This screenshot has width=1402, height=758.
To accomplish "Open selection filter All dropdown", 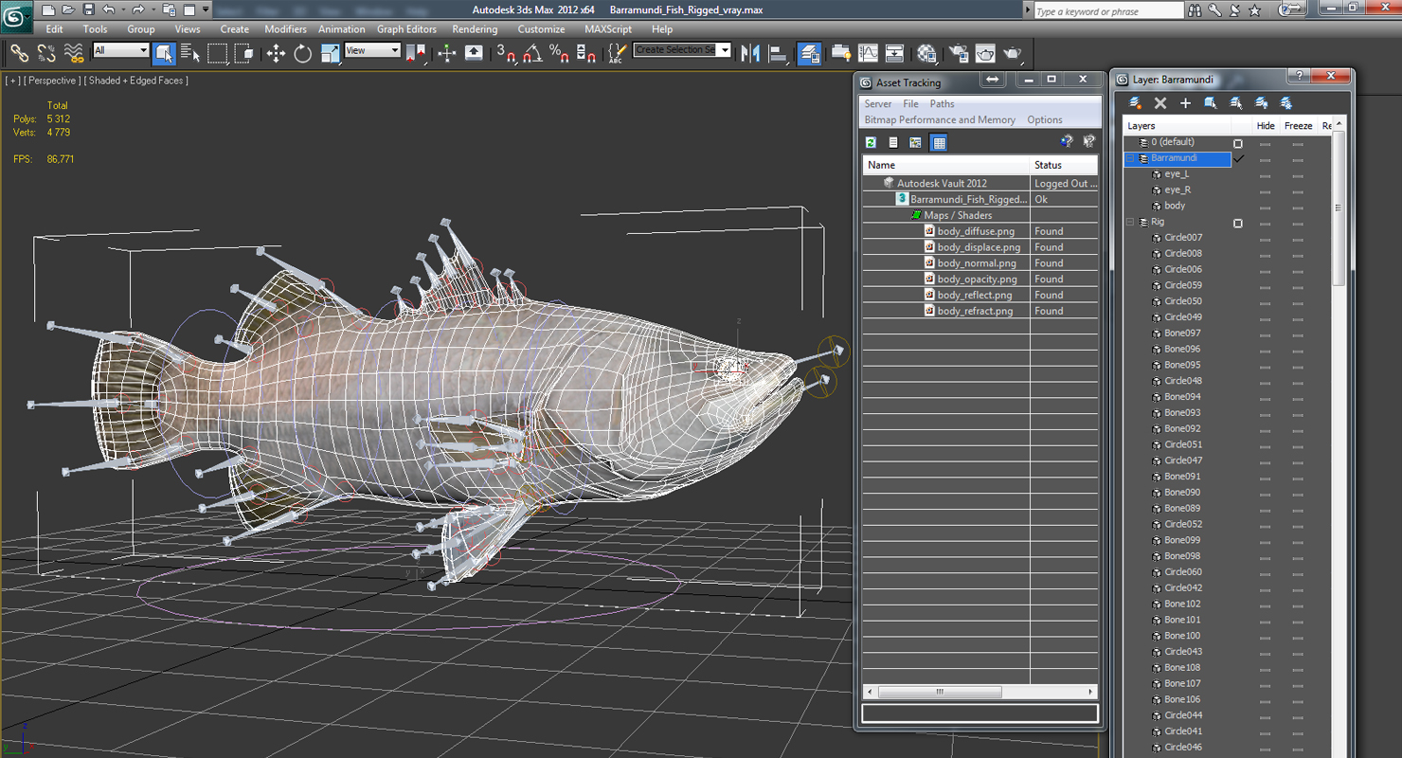I will [121, 50].
